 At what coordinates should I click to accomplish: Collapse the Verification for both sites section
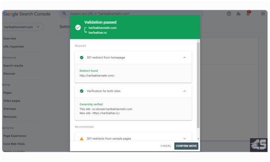(185, 91)
